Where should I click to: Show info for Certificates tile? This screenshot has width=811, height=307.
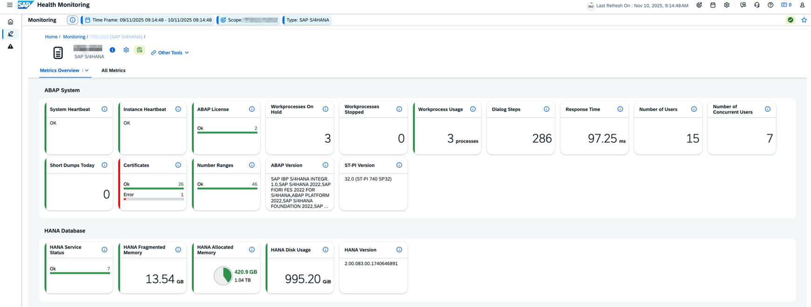[178, 165]
